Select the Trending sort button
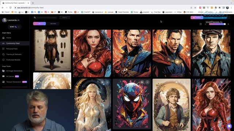The height and width of the screenshot is (131, 234). pos(197,17)
